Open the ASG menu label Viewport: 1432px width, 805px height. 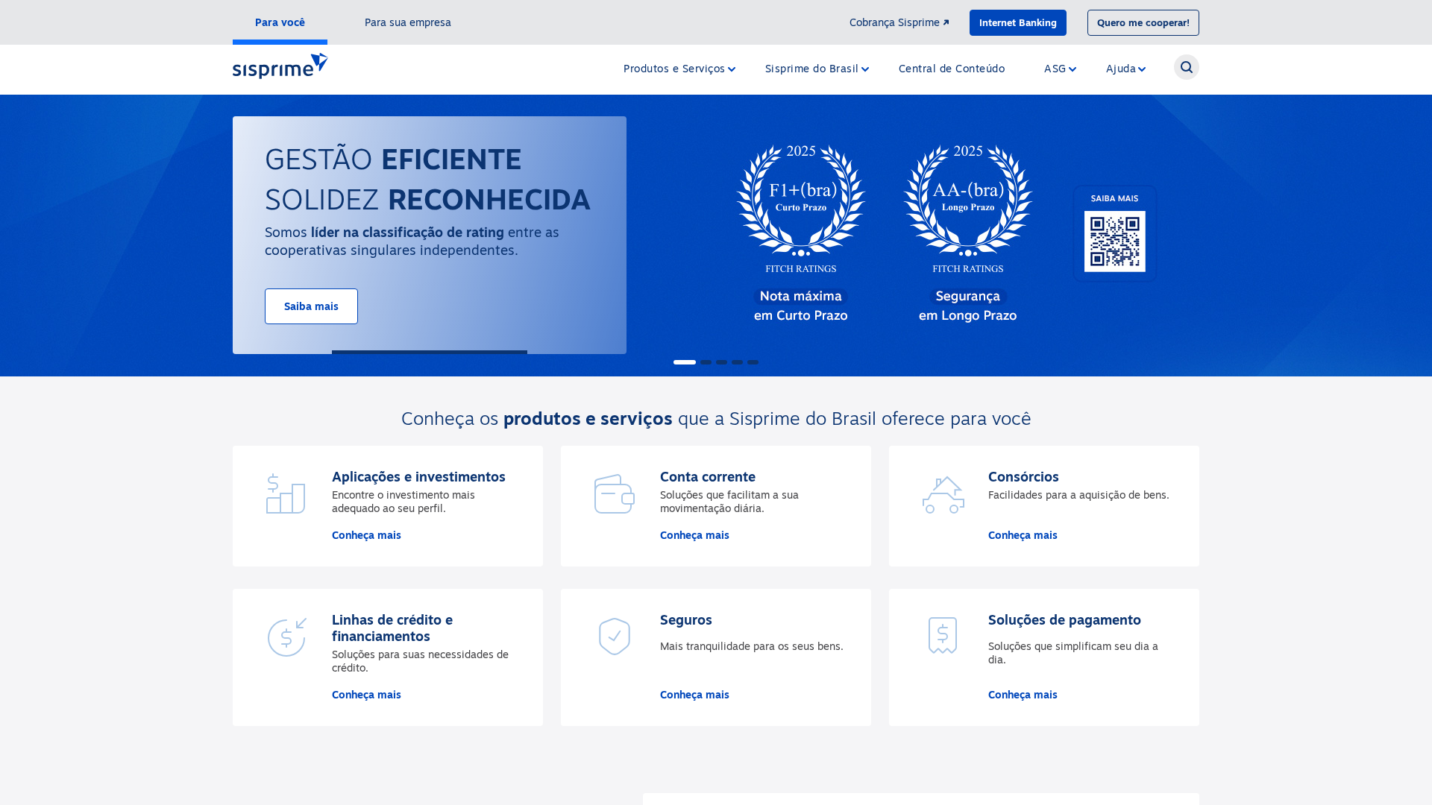[1055, 69]
